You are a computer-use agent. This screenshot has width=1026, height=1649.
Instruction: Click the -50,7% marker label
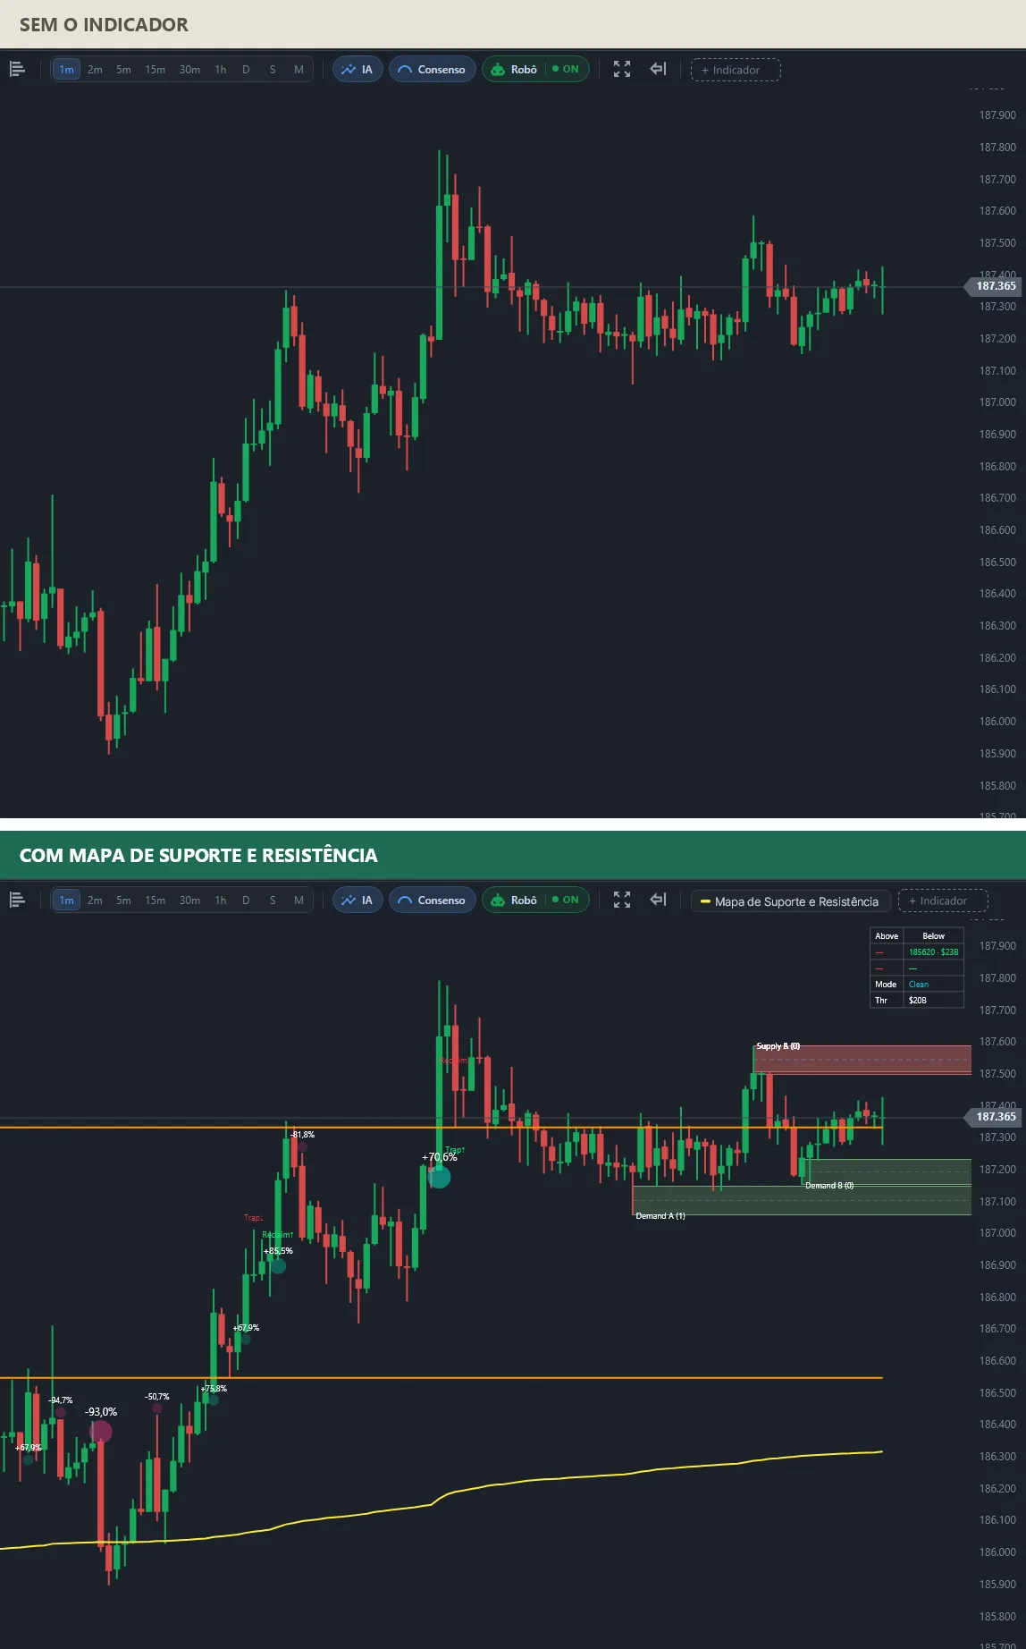click(157, 1397)
